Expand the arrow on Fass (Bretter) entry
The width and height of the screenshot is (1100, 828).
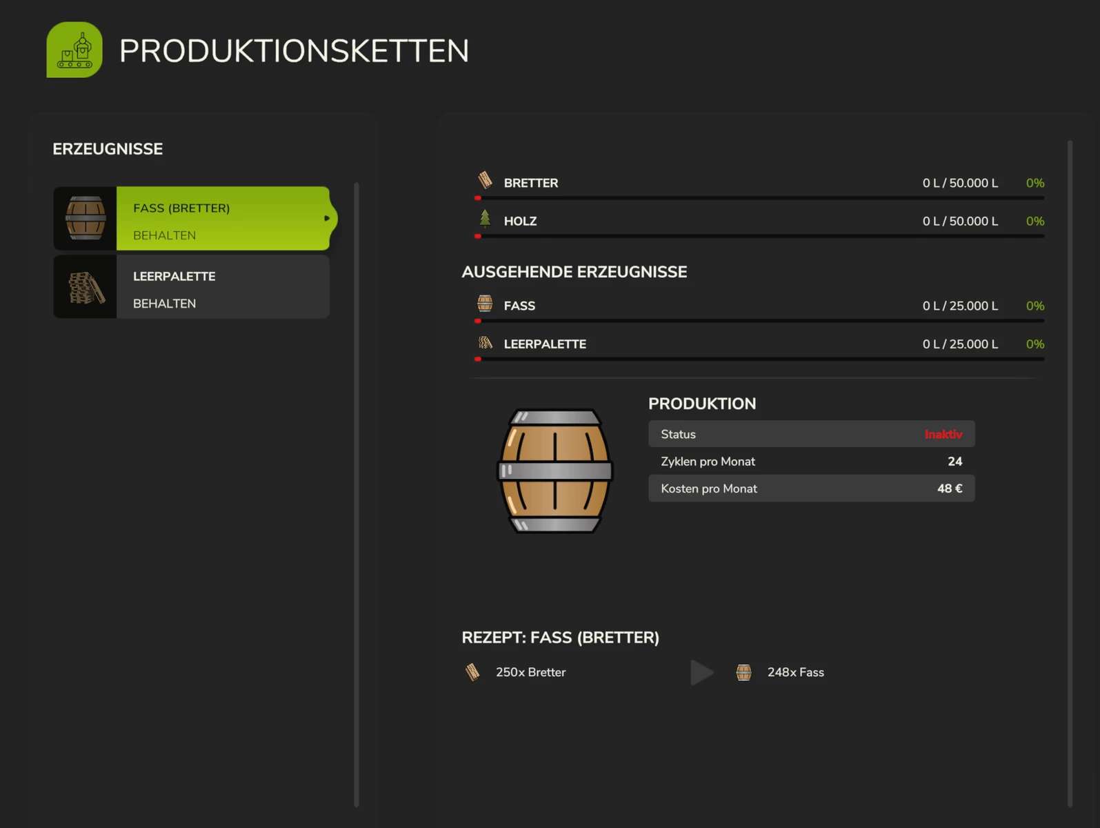(x=327, y=218)
